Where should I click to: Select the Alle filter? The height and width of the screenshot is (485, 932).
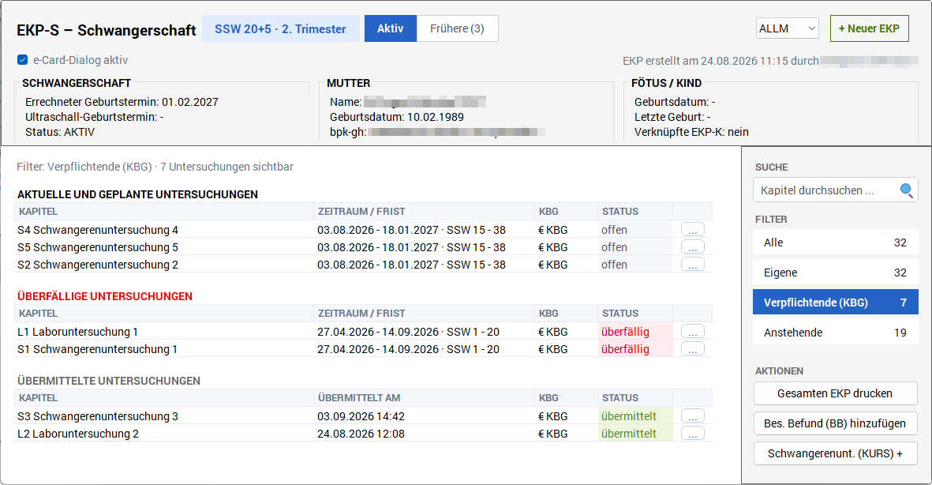click(835, 242)
